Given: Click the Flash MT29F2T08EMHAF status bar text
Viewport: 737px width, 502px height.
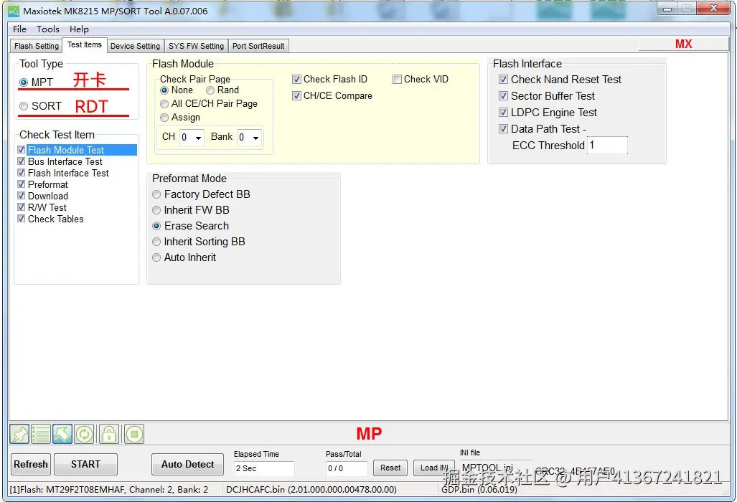Looking at the screenshot, I should [109, 490].
